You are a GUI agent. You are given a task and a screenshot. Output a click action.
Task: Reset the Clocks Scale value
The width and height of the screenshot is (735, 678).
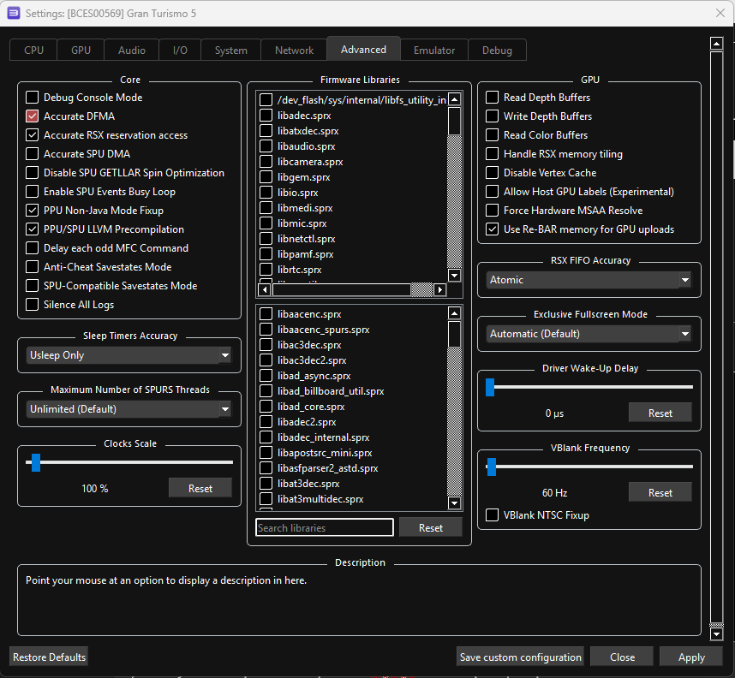pos(200,488)
